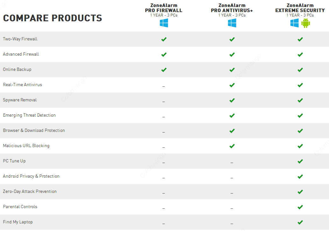
Task: Click Windows logo under Pro Antivirus+
Action: click(232, 23)
